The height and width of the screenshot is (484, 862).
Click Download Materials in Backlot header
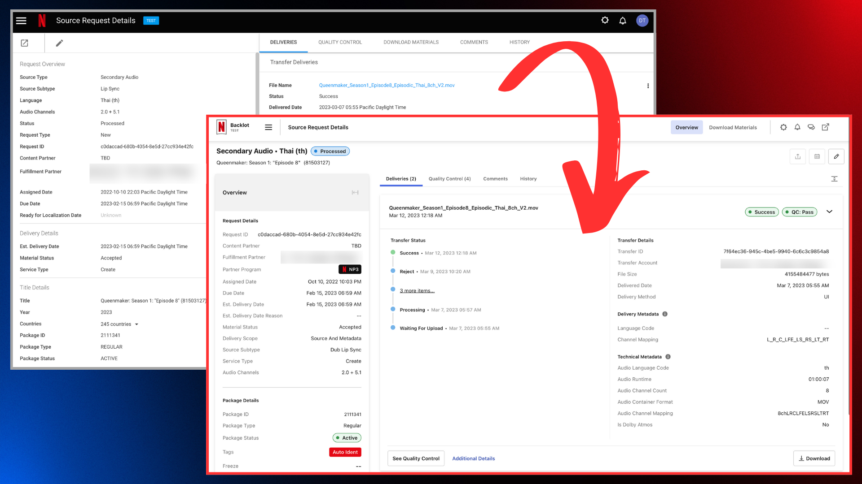pyautogui.click(x=733, y=127)
